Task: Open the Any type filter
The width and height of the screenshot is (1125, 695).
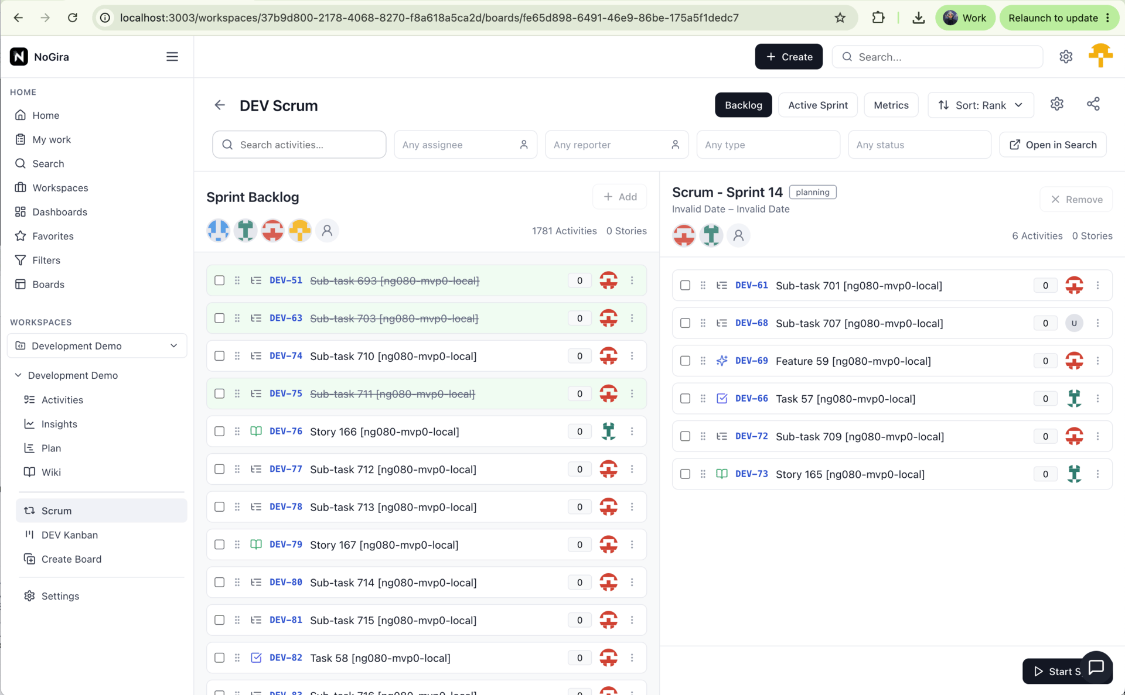Action: pyautogui.click(x=768, y=145)
